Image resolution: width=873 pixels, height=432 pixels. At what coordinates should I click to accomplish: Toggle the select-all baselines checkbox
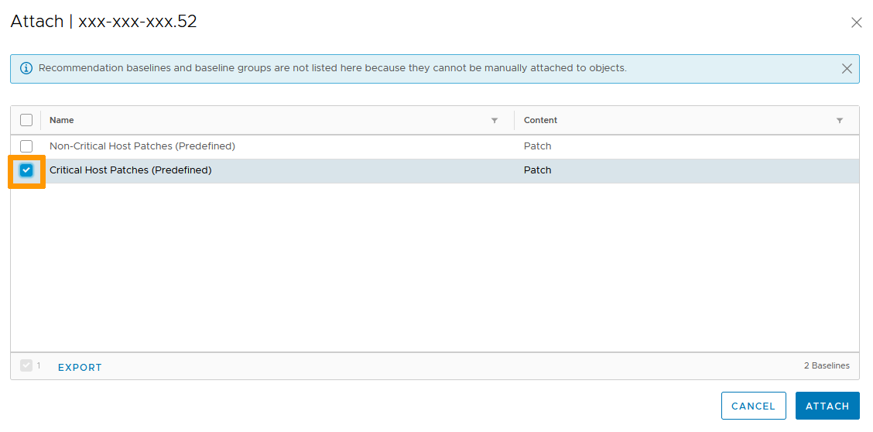click(26, 120)
